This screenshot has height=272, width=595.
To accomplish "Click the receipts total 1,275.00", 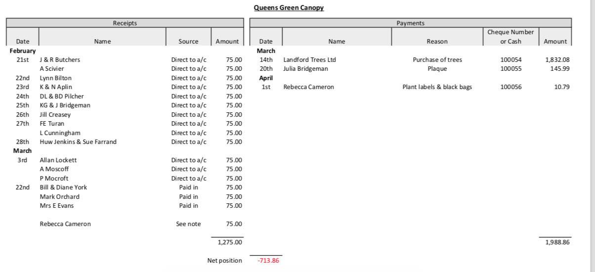I will click(x=230, y=242).
